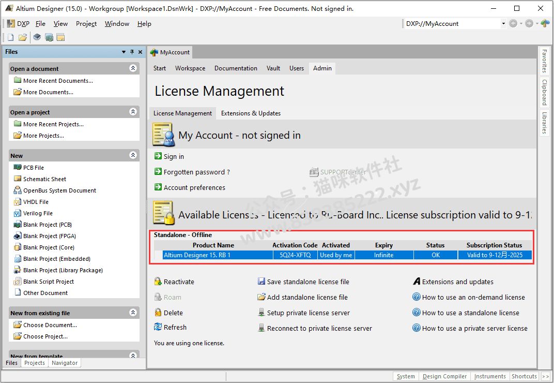Click the Reactivate license icon
The height and width of the screenshot is (383, 554).
[158, 282]
